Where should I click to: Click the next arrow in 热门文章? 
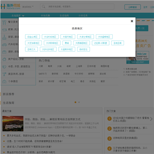(x=151, y=119)
